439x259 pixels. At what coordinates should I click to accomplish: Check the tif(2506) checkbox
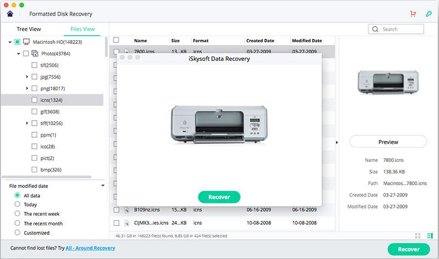click(35, 65)
